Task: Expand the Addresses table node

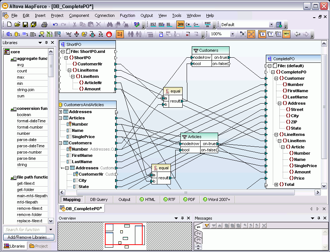Action: [x=60, y=112]
